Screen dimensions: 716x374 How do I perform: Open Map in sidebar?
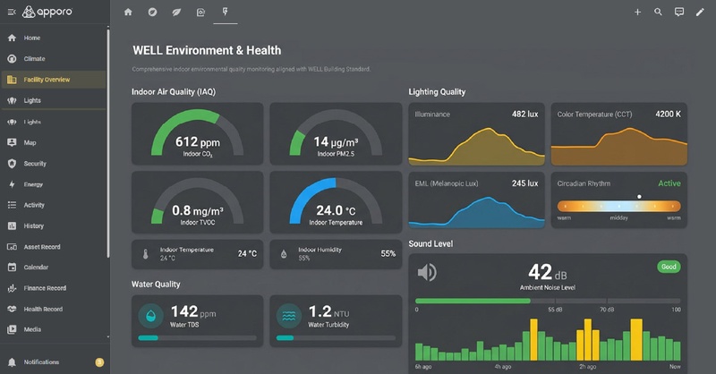(54, 142)
